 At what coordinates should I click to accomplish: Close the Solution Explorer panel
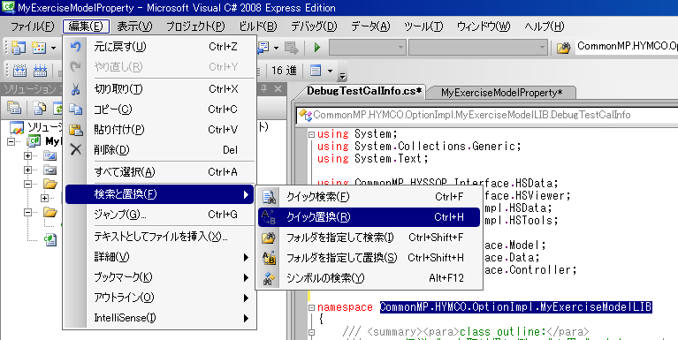coord(278,88)
